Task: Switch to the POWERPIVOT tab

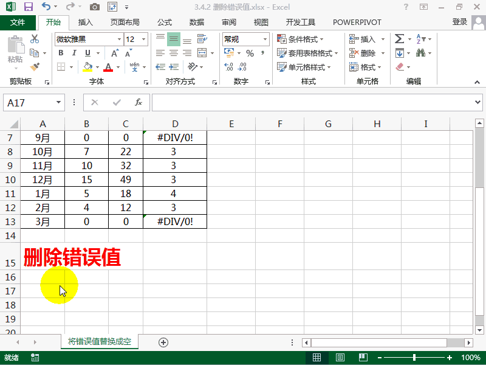Action: 357,23
